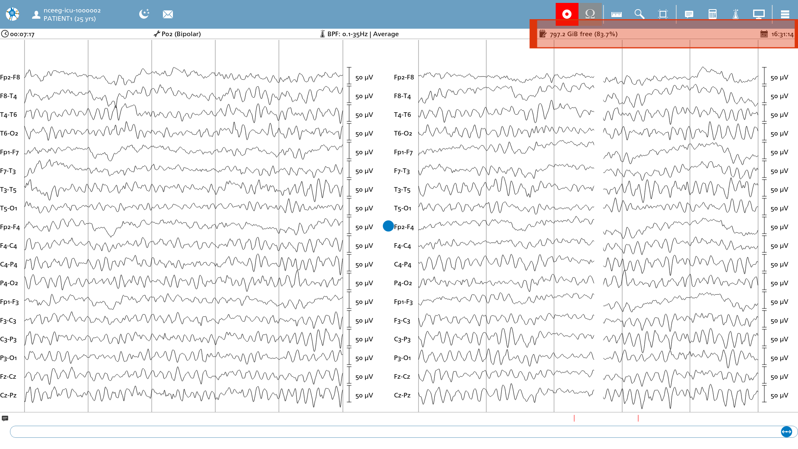Open the calculator tool
798x449 pixels.
point(712,14)
